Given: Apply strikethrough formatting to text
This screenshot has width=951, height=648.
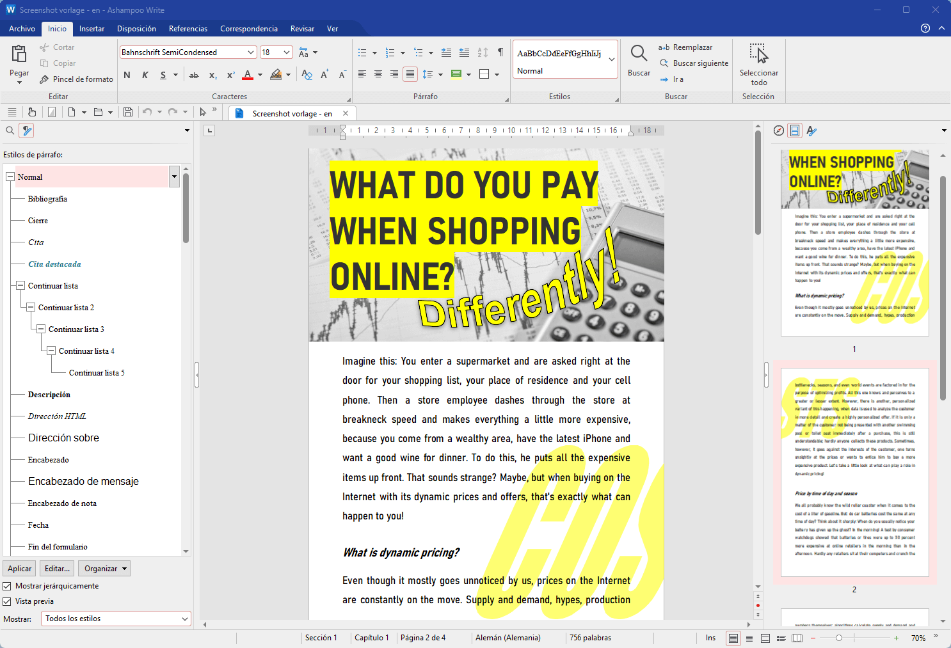Looking at the screenshot, I should click(x=194, y=75).
